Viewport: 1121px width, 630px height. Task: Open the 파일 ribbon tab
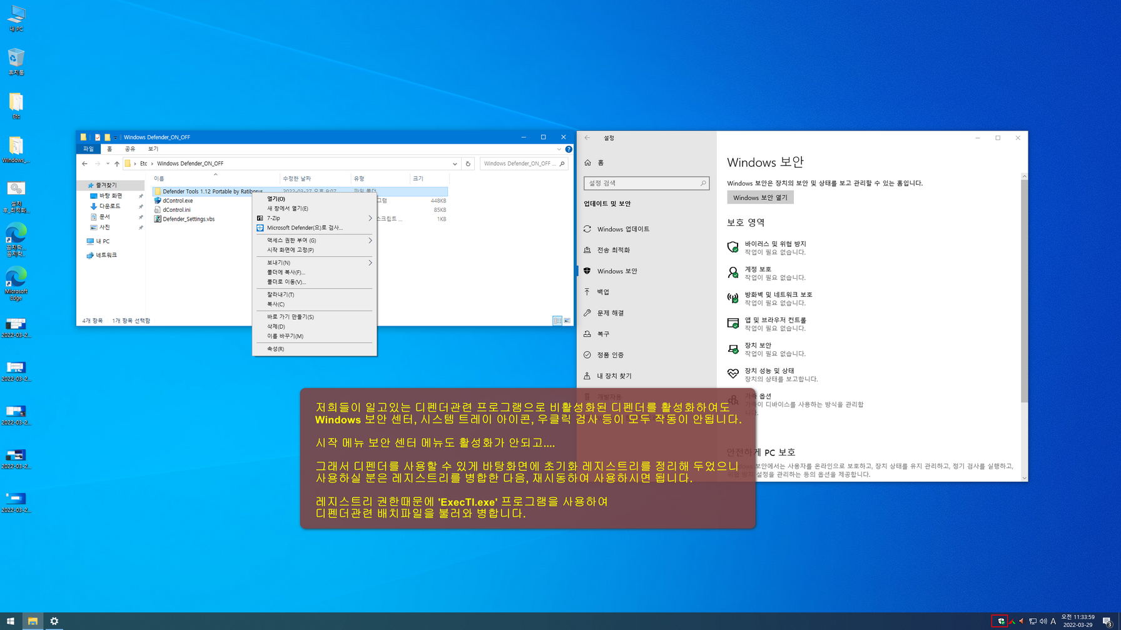click(x=88, y=149)
